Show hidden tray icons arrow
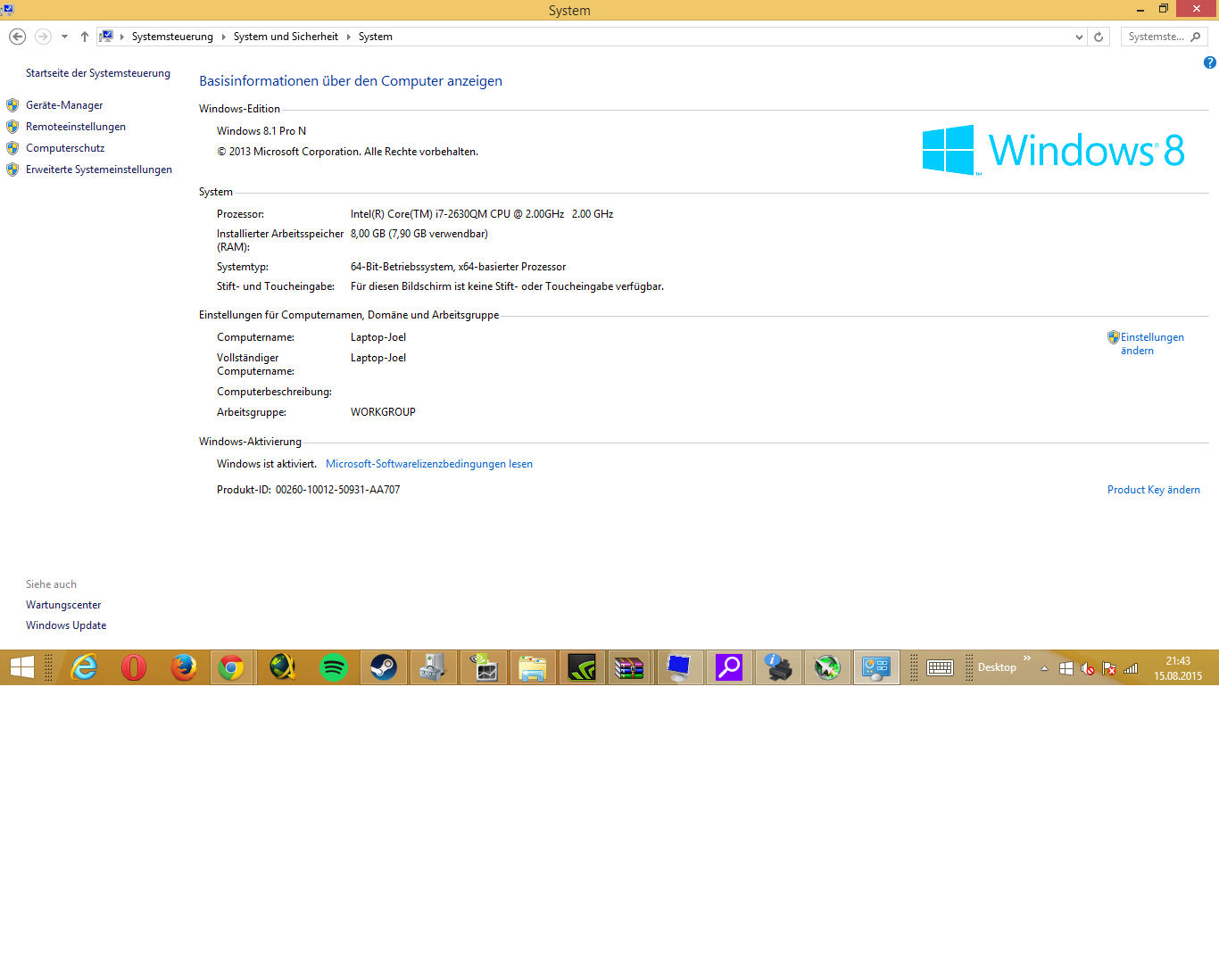Screen dimensions: 1219x960 point(1044,668)
